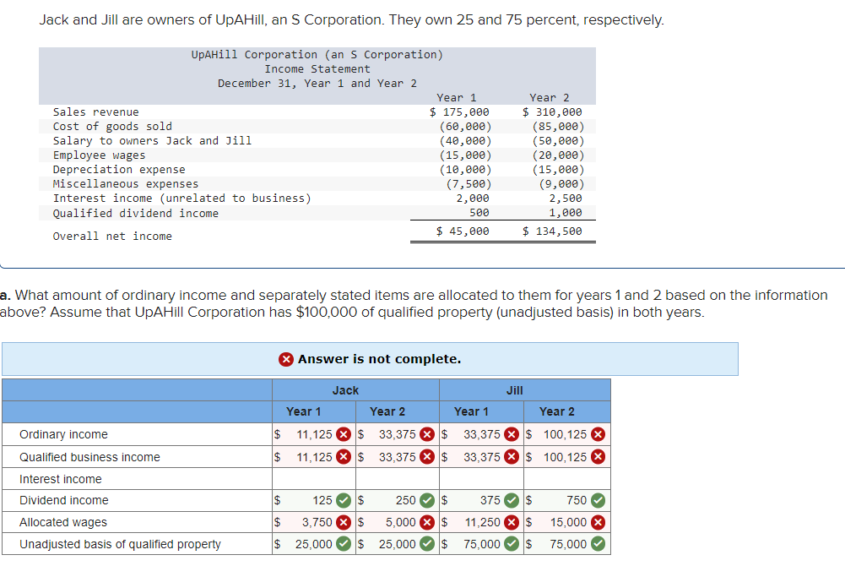Click 'Qualified dividend income' row label
The width and height of the screenshot is (845, 566).
136,214
